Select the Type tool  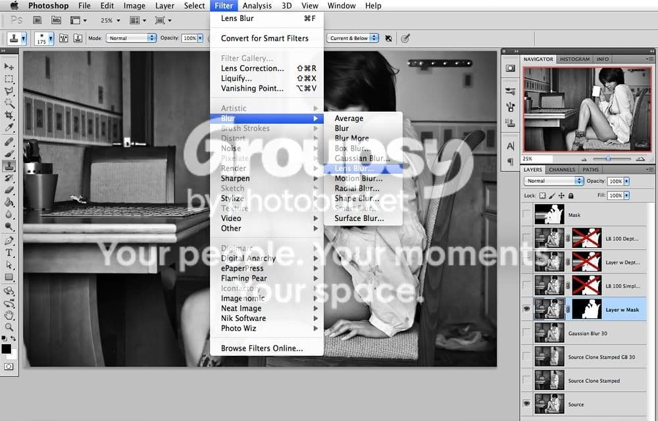(x=9, y=253)
